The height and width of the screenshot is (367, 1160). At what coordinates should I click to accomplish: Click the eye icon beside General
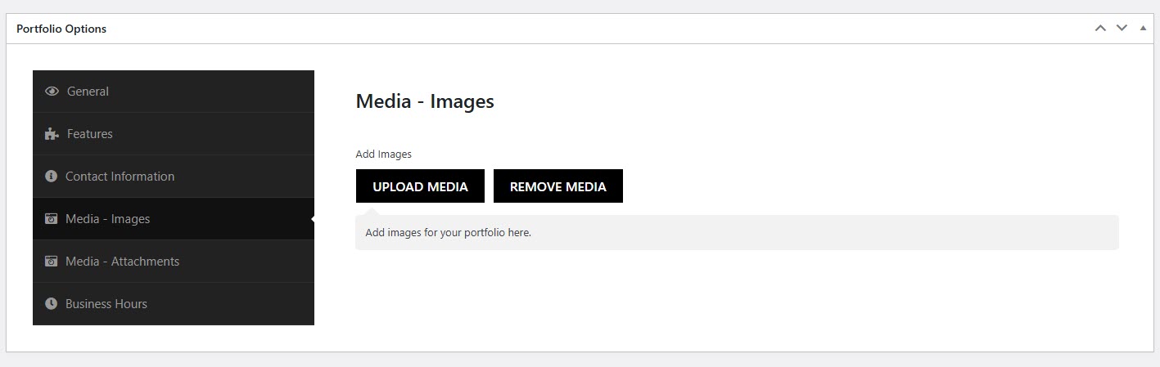(52, 92)
